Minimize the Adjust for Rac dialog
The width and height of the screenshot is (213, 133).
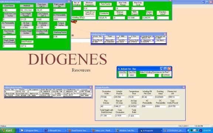pos(162,69)
